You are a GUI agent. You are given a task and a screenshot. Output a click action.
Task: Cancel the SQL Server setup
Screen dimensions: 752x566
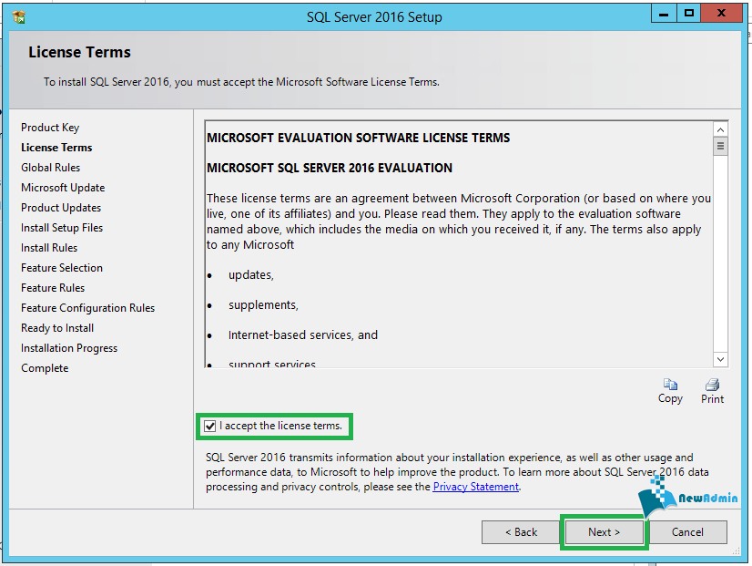pyautogui.click(x=687, y=531)
